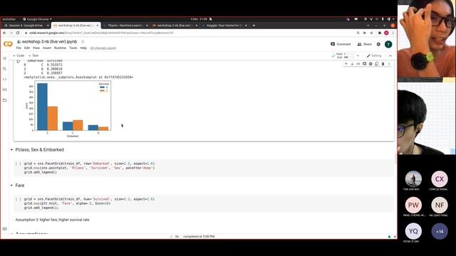Screen dimensions: 456x256
Task: Reload the browser page
Action: pyautogui.click(x=18, y=33)
